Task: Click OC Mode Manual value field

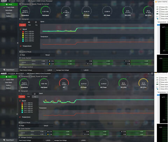Action: tap(48, 55)
